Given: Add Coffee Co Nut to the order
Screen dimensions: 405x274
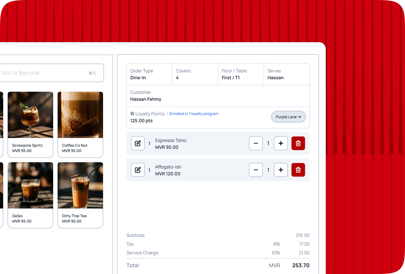Looking at the screenshot, I should pos(80,125).
